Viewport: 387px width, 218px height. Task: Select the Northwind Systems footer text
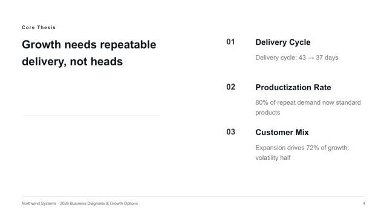(x=39, y=203)
